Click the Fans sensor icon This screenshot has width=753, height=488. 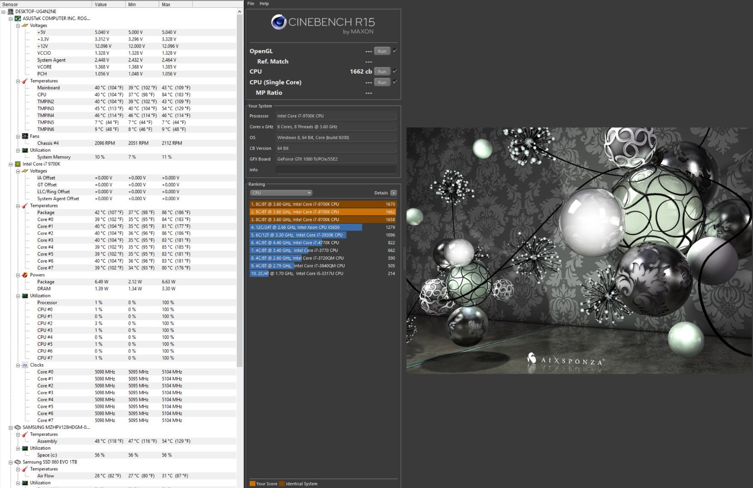(25, 136)
